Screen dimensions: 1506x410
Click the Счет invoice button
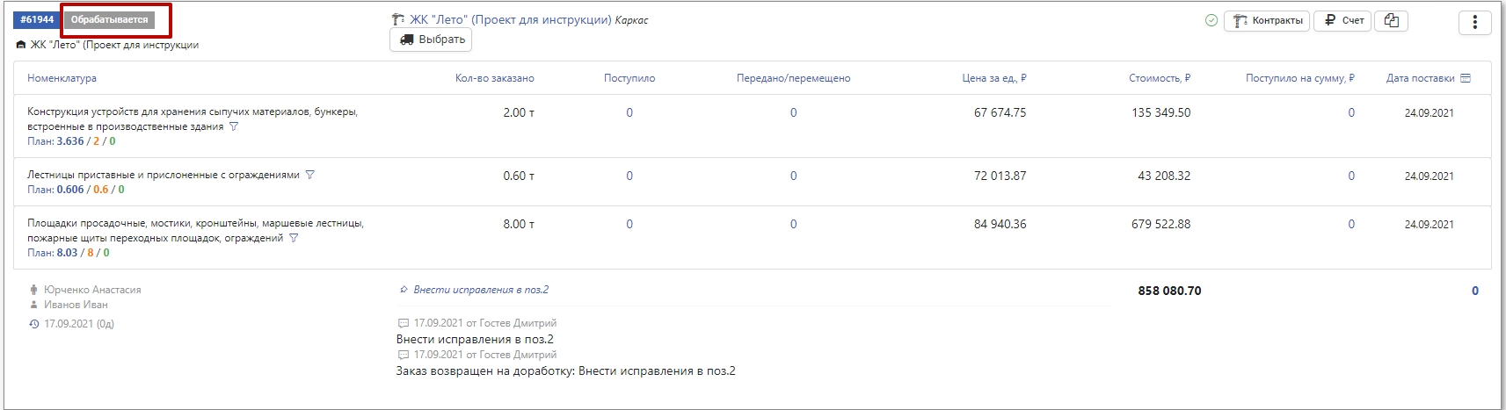coord(1343,21)
